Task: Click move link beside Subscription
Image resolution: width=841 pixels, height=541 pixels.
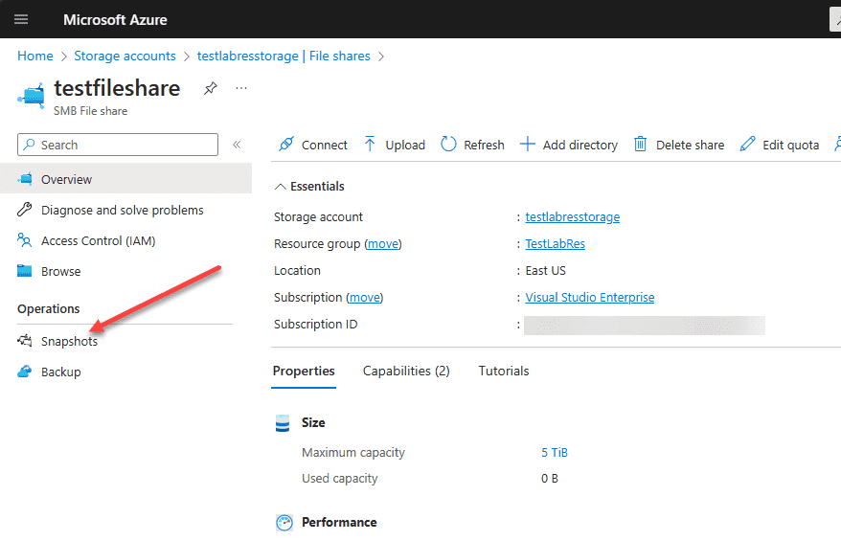Action: click(365, 298)
